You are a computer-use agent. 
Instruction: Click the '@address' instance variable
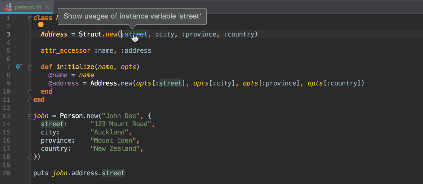(x=64, y=83)
